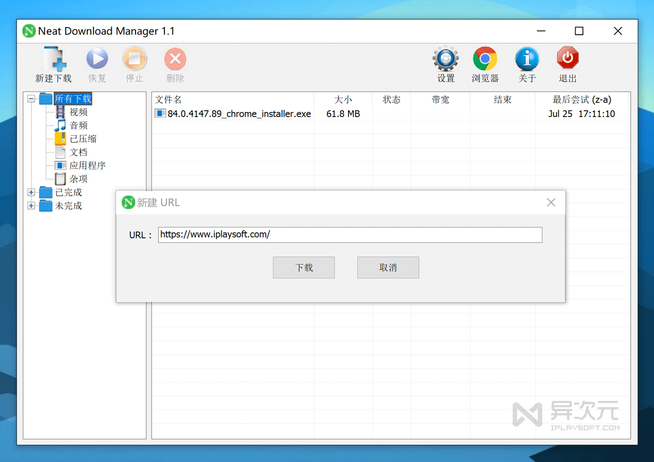Open Settings (设置) gear icon
The height and width of the screenshot is (462, 654).
(445, 59)
